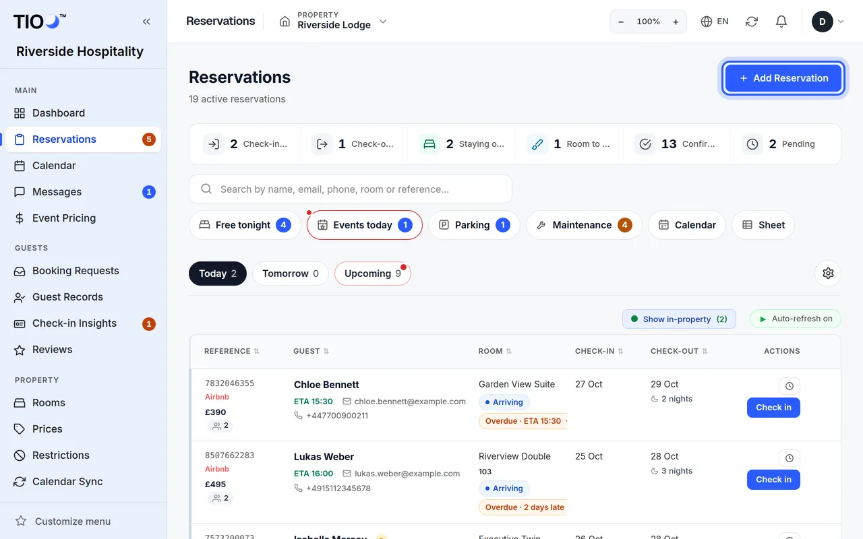Viewport: 863px width, 539px height.
Task: Click phone number +447700900211
Action: tap(337, 416)
